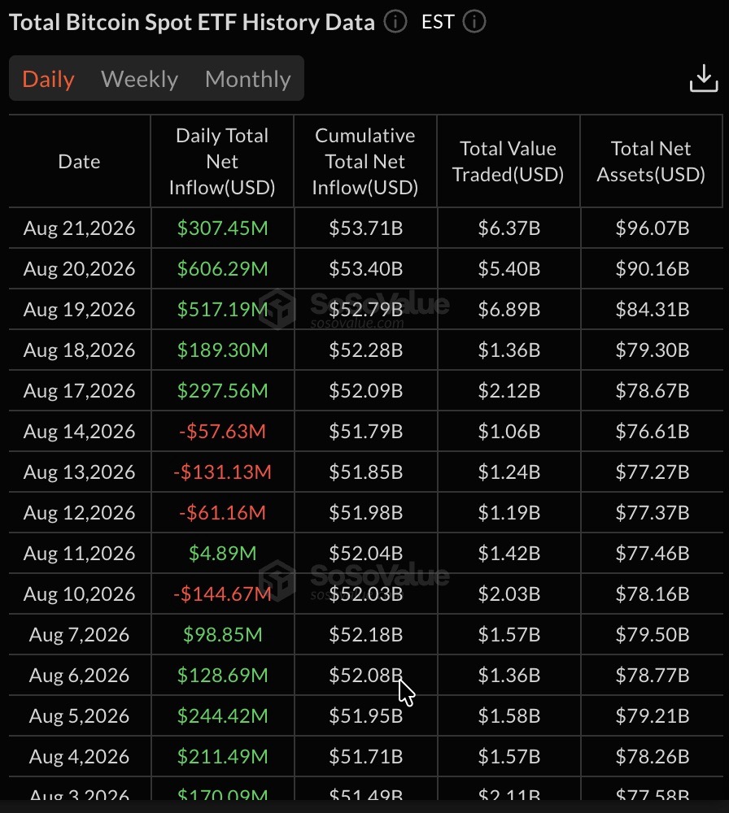Switch to the Weekly tab

pos(140,79)
